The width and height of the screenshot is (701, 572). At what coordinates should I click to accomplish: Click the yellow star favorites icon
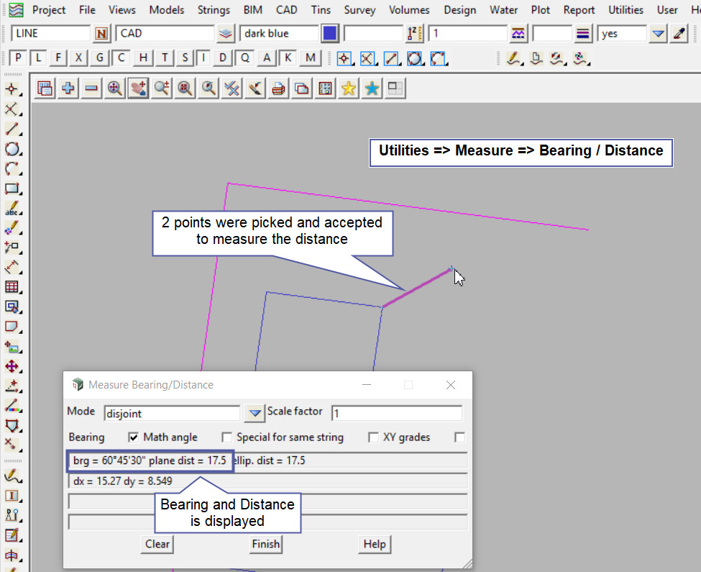pyautogui.click(x=349, y=88)
